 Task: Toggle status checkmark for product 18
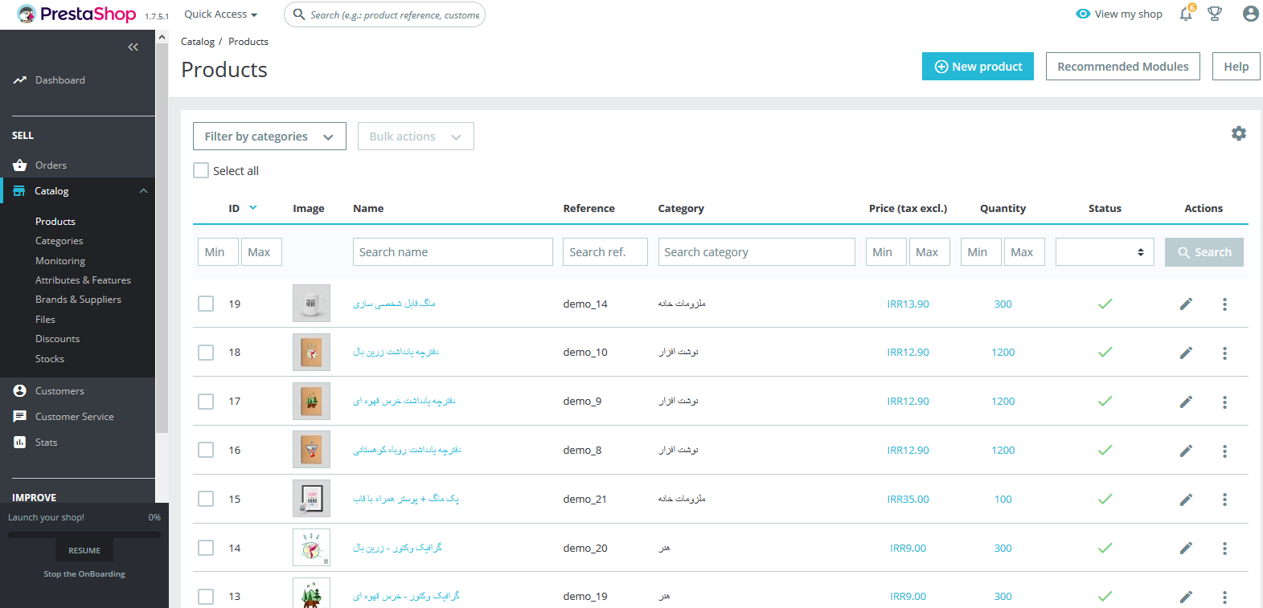(1105, 352)
